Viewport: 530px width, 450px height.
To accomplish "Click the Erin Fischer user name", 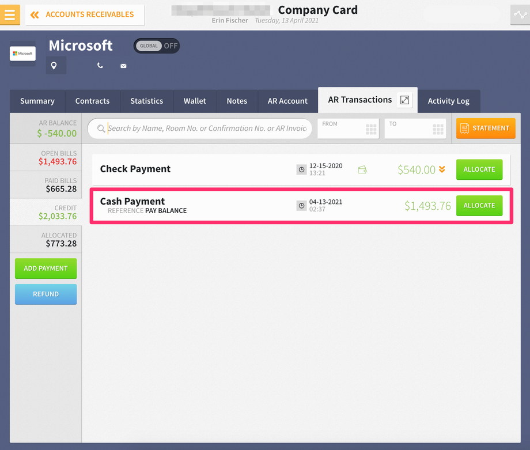I will pyautogui.click(x=230, y=20).
